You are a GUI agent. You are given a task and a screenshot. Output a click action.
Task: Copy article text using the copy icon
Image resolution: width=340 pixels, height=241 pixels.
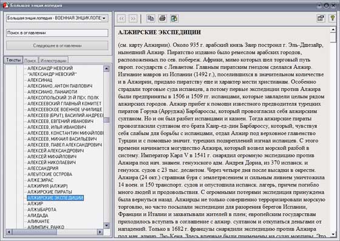point(151,19)
